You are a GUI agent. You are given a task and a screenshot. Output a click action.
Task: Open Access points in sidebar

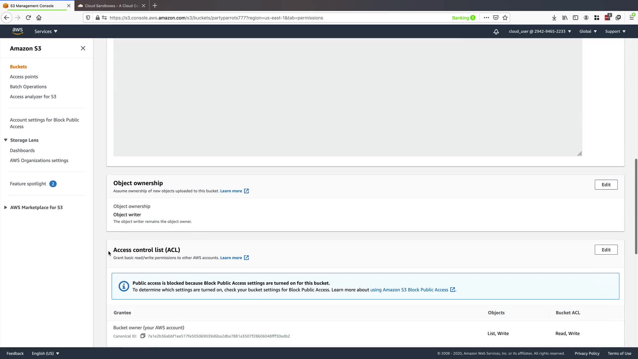[x=24, y=77]
